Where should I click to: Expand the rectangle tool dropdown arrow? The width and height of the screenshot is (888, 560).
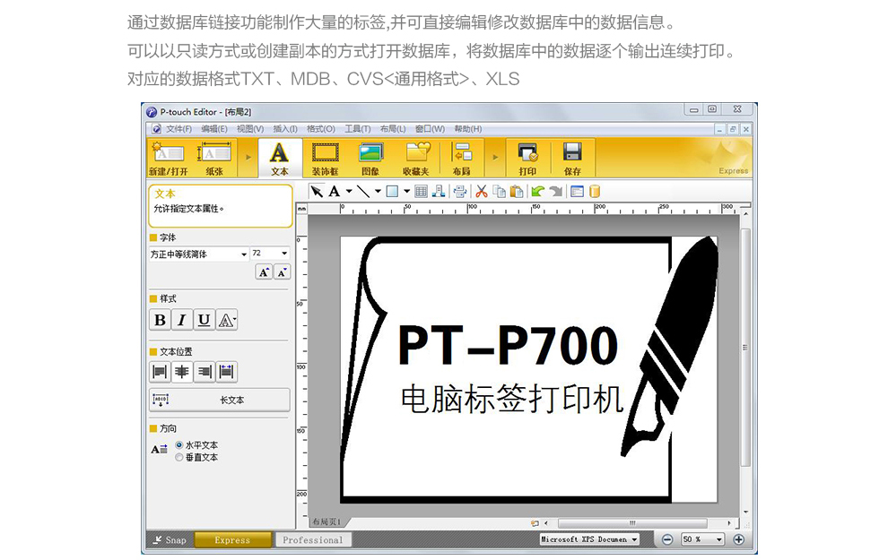point(406,191)
